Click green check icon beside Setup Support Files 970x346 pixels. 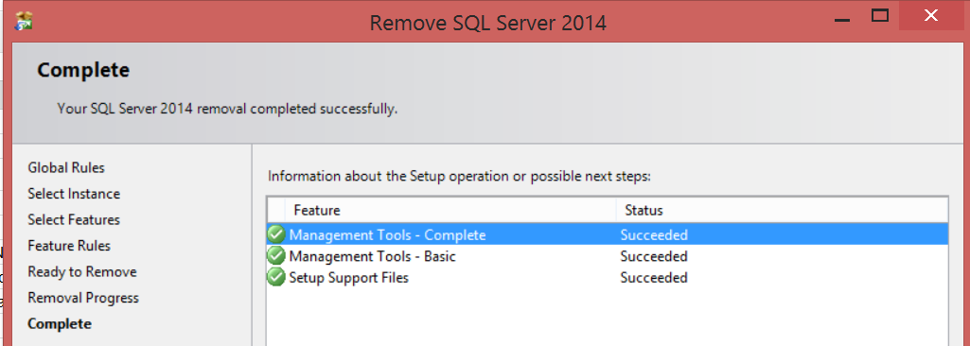point(276,277)
